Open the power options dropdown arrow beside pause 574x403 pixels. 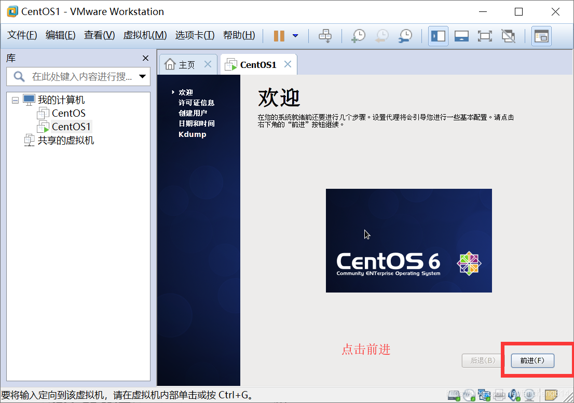(295, 36)
